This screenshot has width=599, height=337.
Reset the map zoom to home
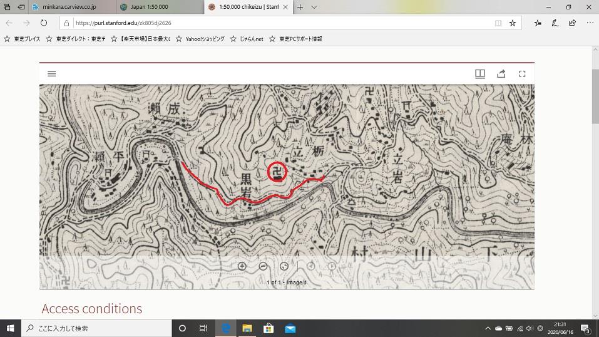[x=284, y=266]
